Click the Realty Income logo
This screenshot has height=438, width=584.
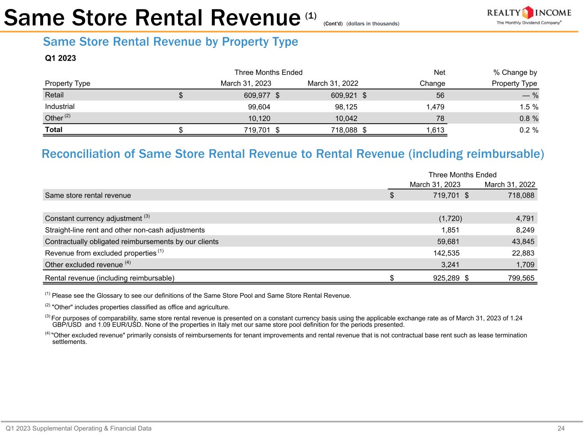[x=529, y=16]
